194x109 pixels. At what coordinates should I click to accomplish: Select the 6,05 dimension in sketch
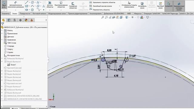[109, 50]
